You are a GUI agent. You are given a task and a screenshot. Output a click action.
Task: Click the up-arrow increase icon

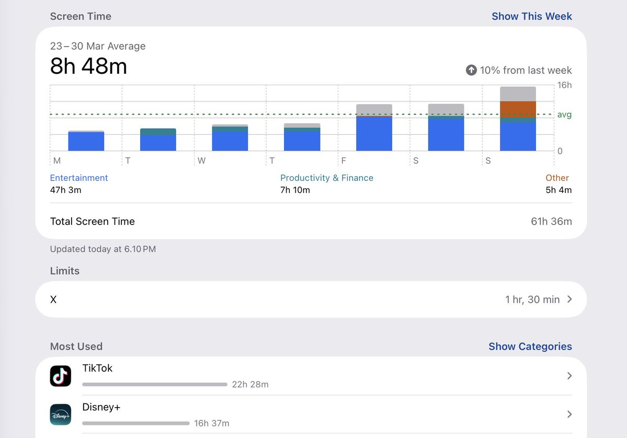pos(472,71)
